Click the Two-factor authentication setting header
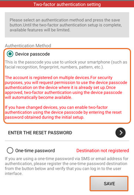This screenshot has width=134, height=195. 67,4
